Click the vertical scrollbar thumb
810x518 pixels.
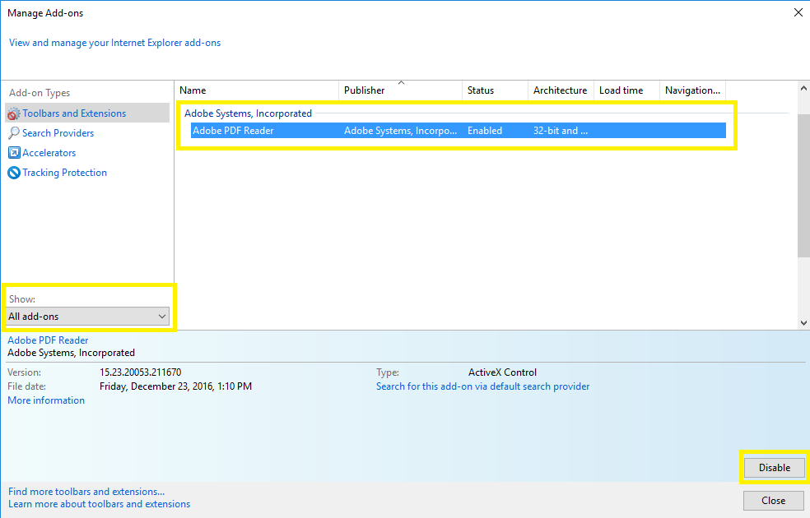[x=803, y=186]
